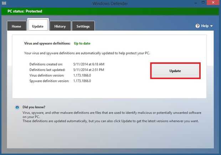Image resolution: width=221 pixels, height=155 pixels.
Task: Open the Home tab
Action: (17, 26)
